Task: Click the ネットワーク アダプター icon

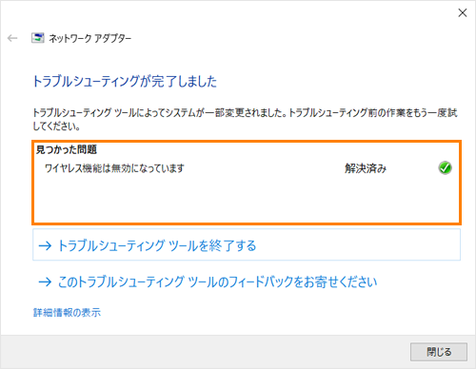Action: click(x=38, y=38)
